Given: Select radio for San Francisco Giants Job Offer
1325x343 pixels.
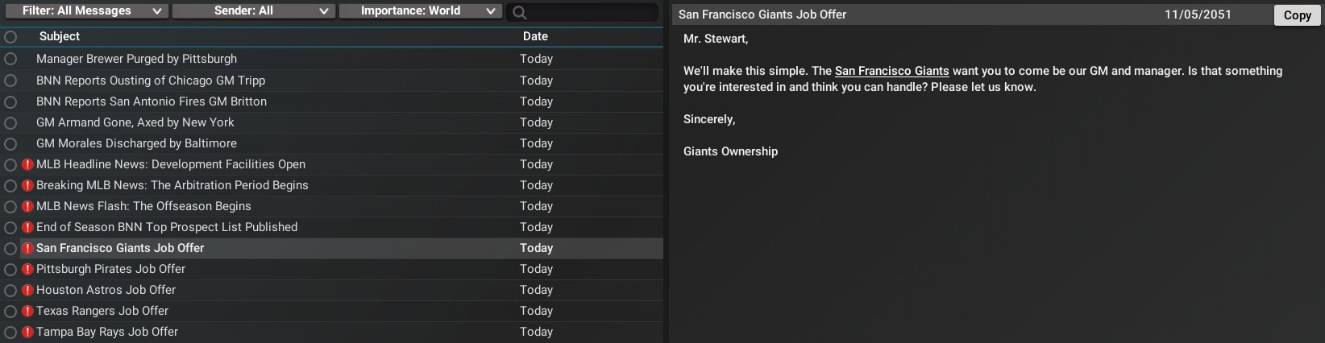Looking at the screenshot, I should (10, 248).
